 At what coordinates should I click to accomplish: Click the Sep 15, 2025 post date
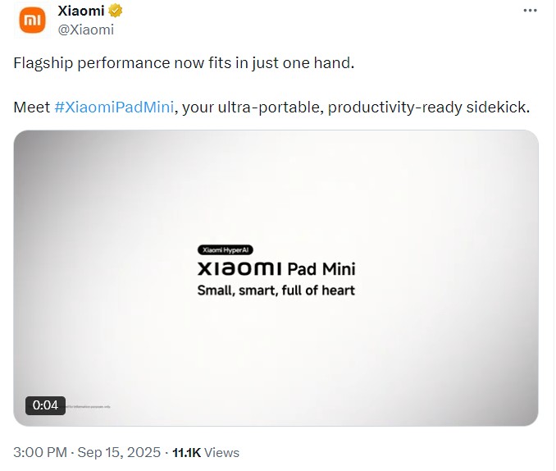119,453
